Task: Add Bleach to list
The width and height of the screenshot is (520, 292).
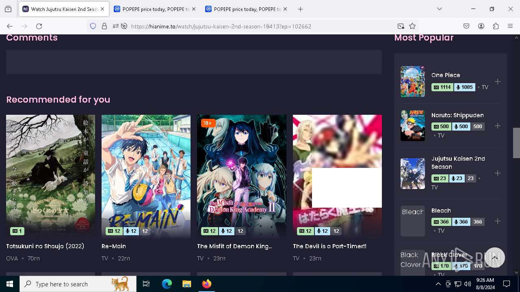Action: 497,221
